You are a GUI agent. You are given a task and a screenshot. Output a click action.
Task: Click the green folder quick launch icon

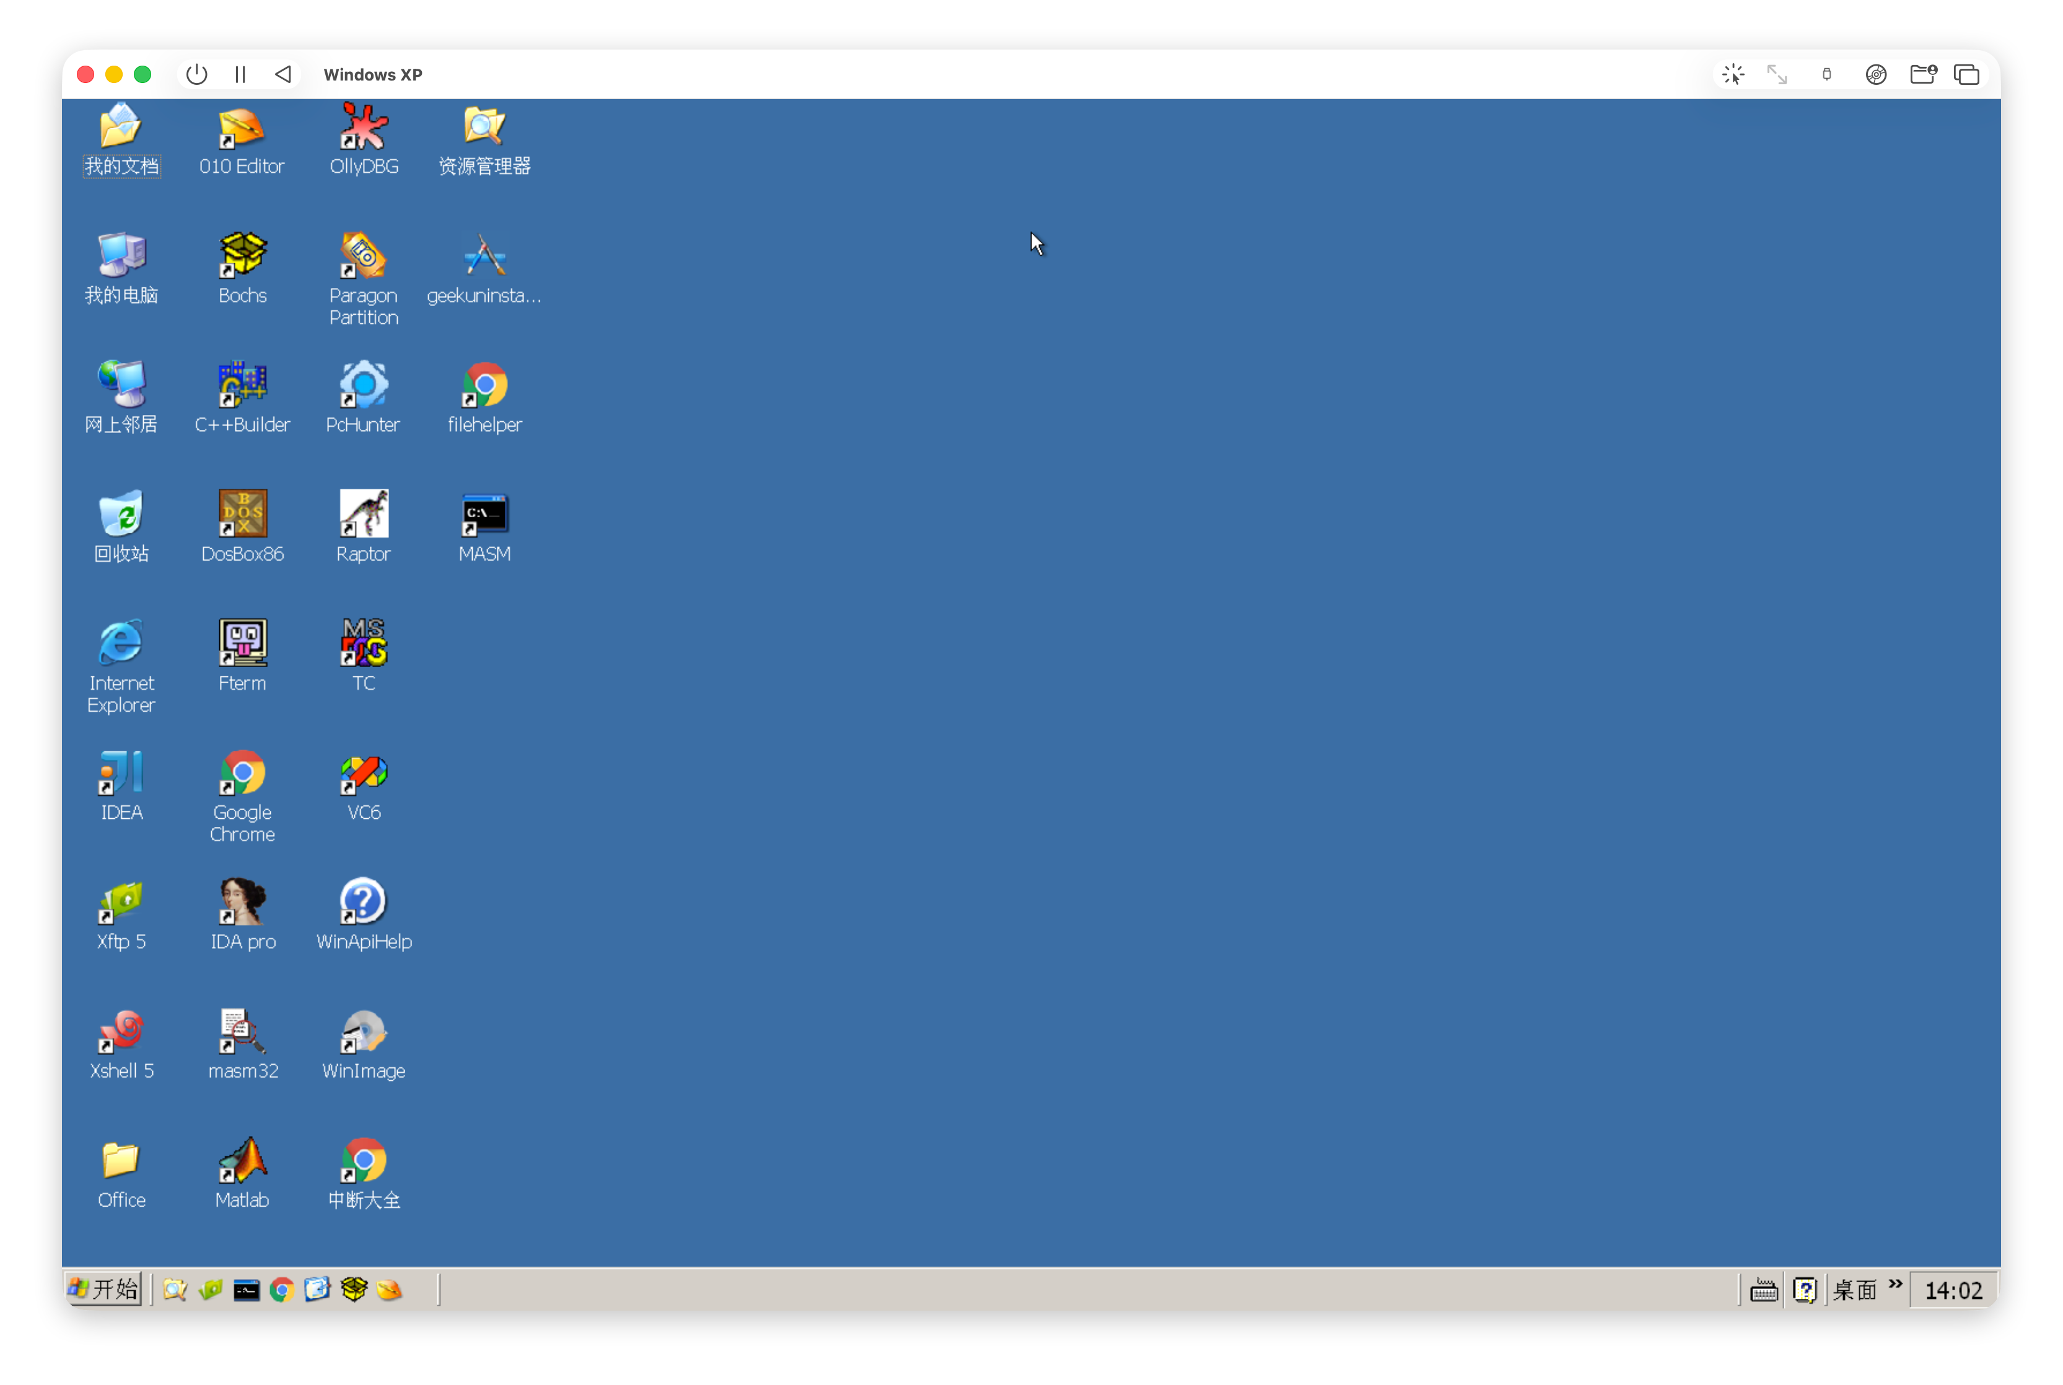pos(210,1290)
